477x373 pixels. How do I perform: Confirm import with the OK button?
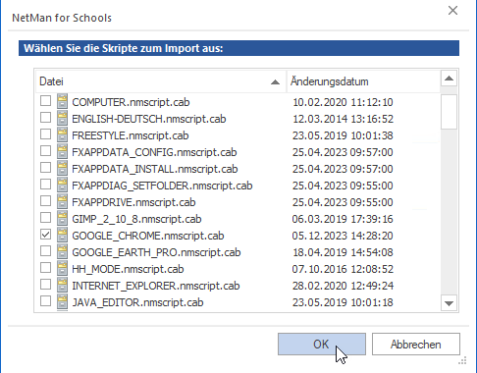click(322, 345)
